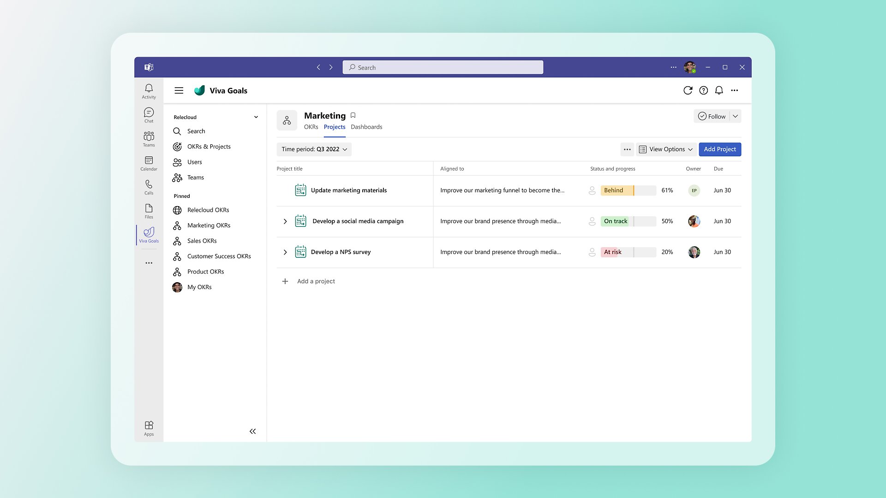Open more actions next to View Options
The width and height of the screenshot is (886, 498).
627,149
